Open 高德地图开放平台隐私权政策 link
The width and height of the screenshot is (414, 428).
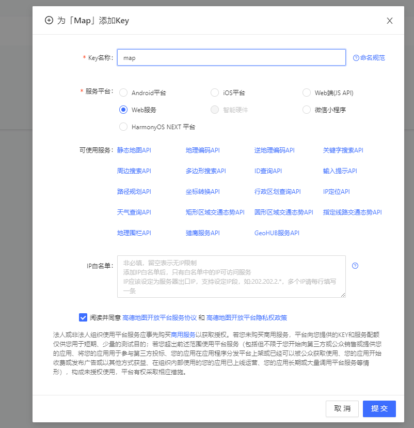[x=247, y=318]
